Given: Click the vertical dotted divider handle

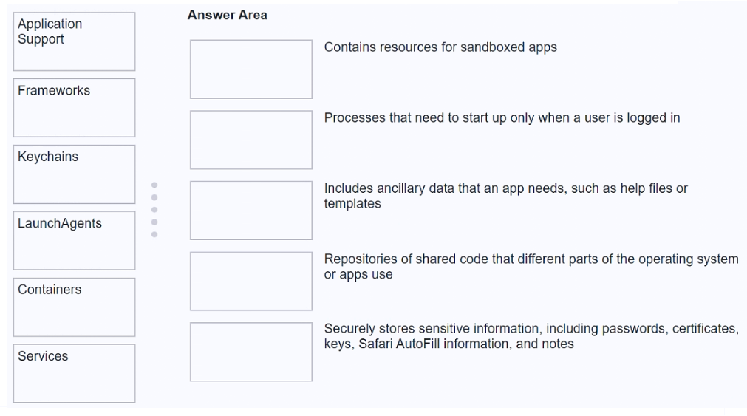Looking at the screenshot, I should point(154,210).
